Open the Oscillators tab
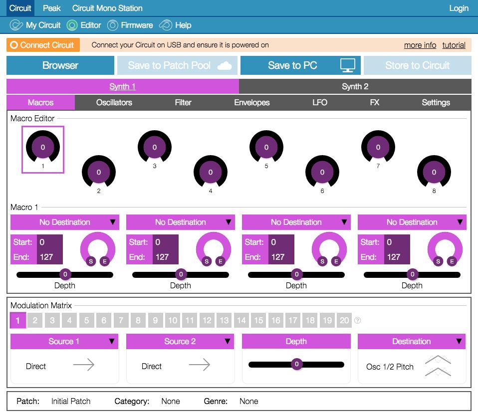 (x=113, y=103)
